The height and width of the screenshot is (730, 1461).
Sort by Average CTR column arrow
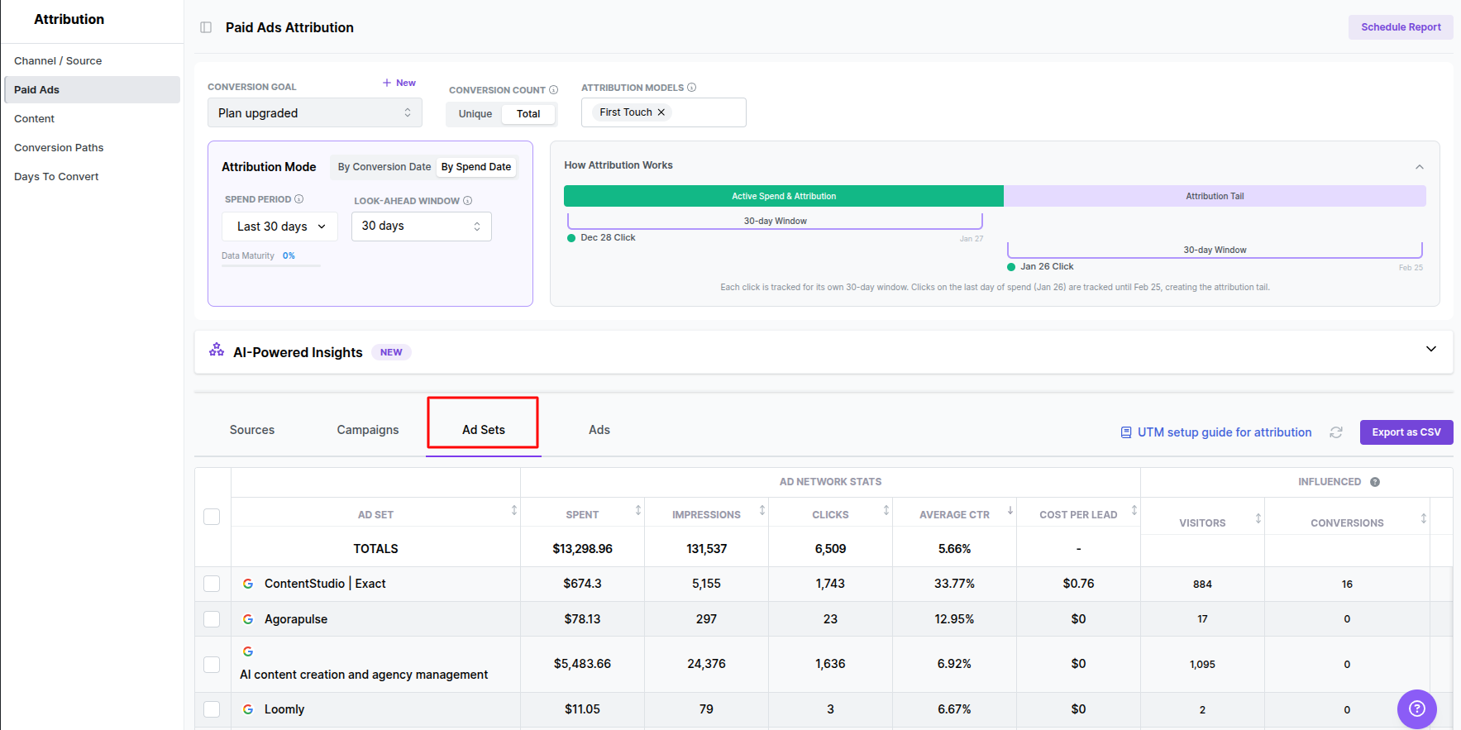tap(1010, 511)
